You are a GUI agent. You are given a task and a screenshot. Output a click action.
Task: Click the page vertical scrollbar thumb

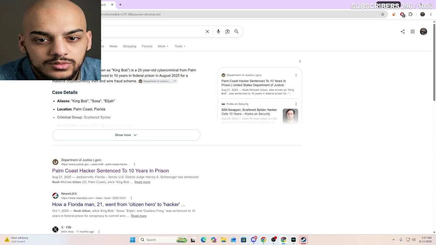pos(434,62)
